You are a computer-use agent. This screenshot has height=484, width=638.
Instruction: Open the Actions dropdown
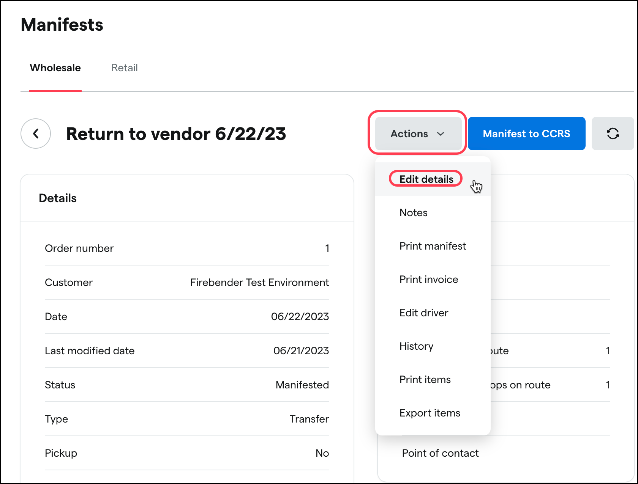[x=417, y=134]
